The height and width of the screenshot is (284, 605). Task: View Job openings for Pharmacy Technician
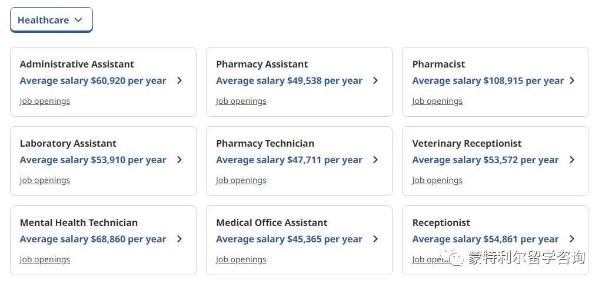[x=241, y=181]
